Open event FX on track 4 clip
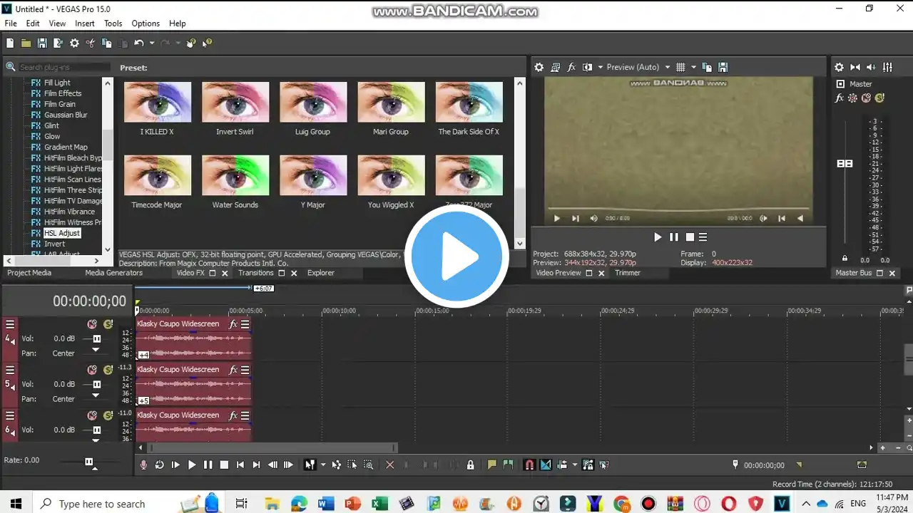Screen dimensions: 913x513 click(233, 324)
